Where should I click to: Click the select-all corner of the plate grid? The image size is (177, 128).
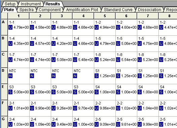(x=4, y=16)
